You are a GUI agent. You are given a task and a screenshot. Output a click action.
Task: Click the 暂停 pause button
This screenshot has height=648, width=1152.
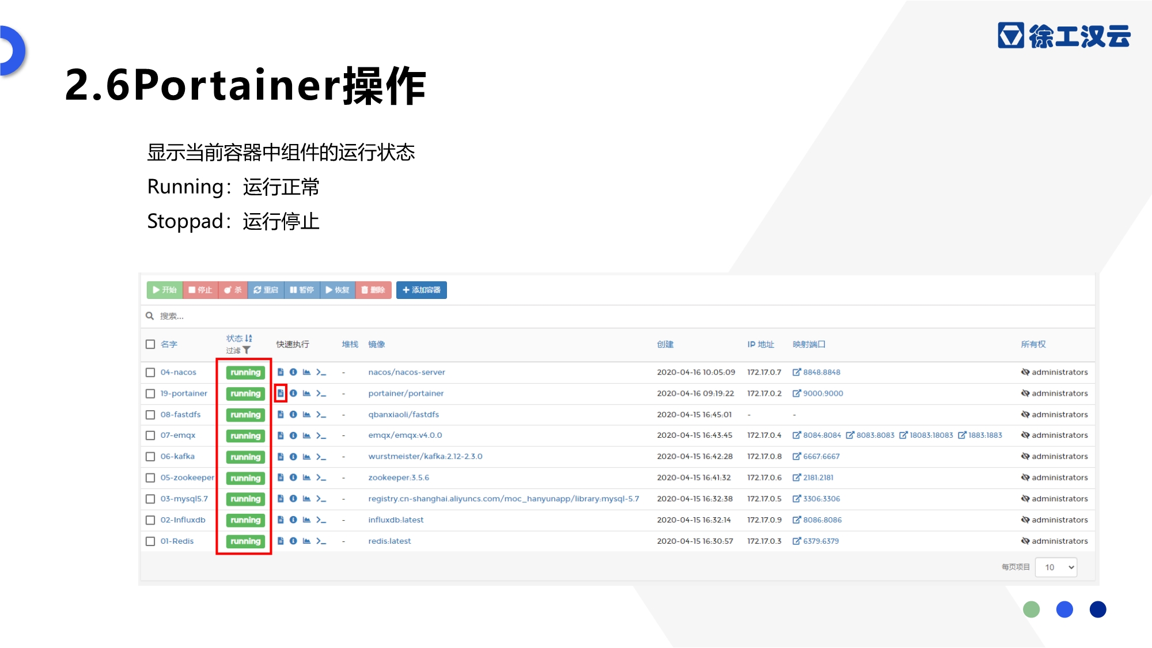[302, 290]
